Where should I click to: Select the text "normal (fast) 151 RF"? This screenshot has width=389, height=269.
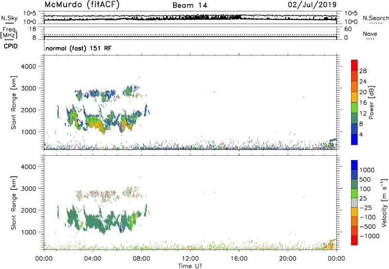point(79,48)
